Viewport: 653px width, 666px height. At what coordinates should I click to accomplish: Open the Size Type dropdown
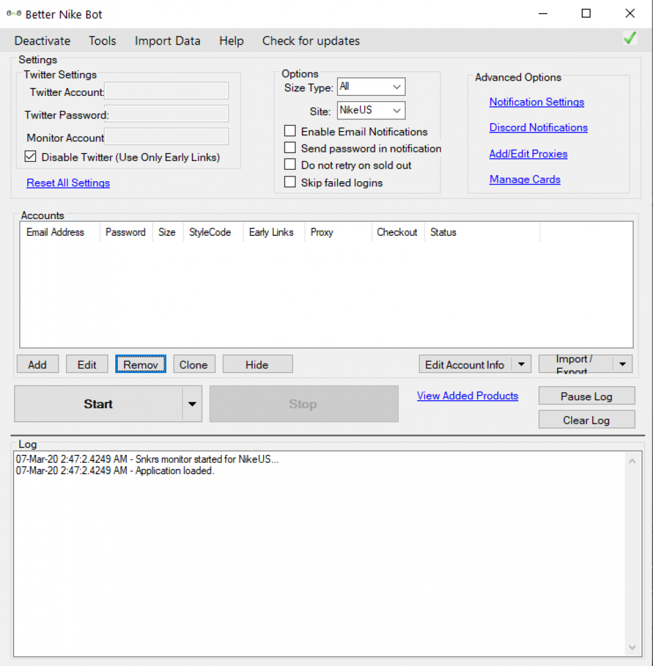point(371,87)
